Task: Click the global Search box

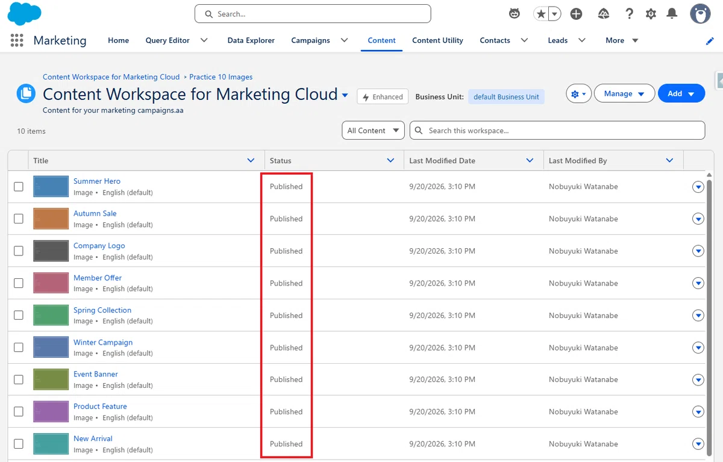Action: coord(313,14)
